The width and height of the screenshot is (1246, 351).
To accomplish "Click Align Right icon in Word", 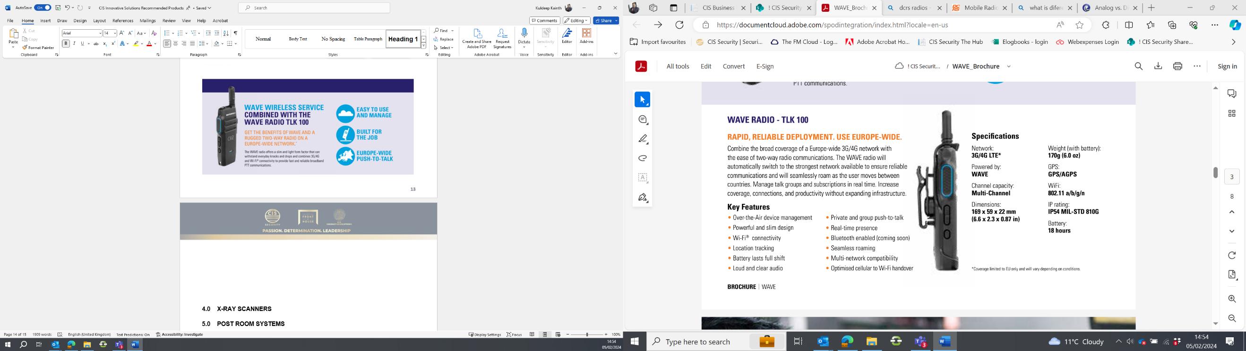I will [184, 43].
